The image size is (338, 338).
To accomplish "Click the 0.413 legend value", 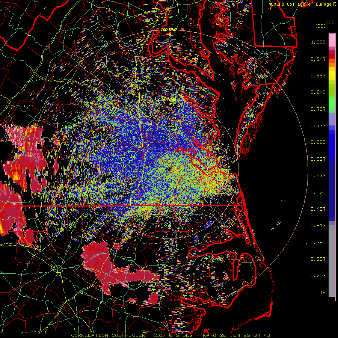I will tap(318, 226).
